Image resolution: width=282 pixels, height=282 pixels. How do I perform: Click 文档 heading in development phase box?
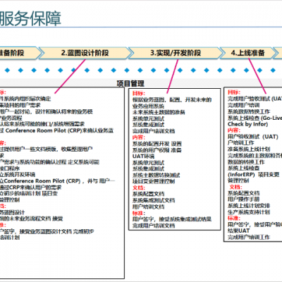pos(139,188)
